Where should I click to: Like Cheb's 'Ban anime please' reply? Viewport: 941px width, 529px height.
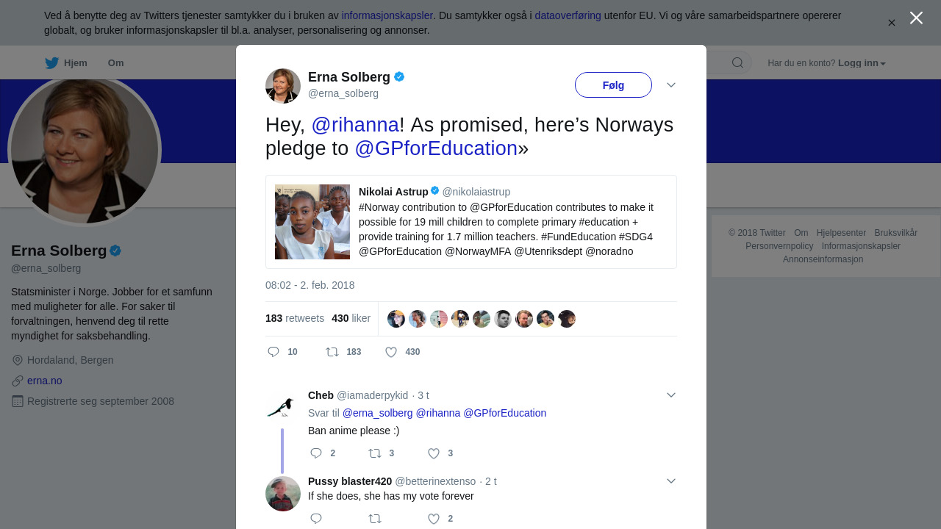pyautogui.click(x=434, y=453)
